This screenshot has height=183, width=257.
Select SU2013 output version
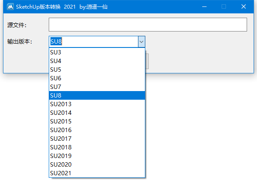97,104
